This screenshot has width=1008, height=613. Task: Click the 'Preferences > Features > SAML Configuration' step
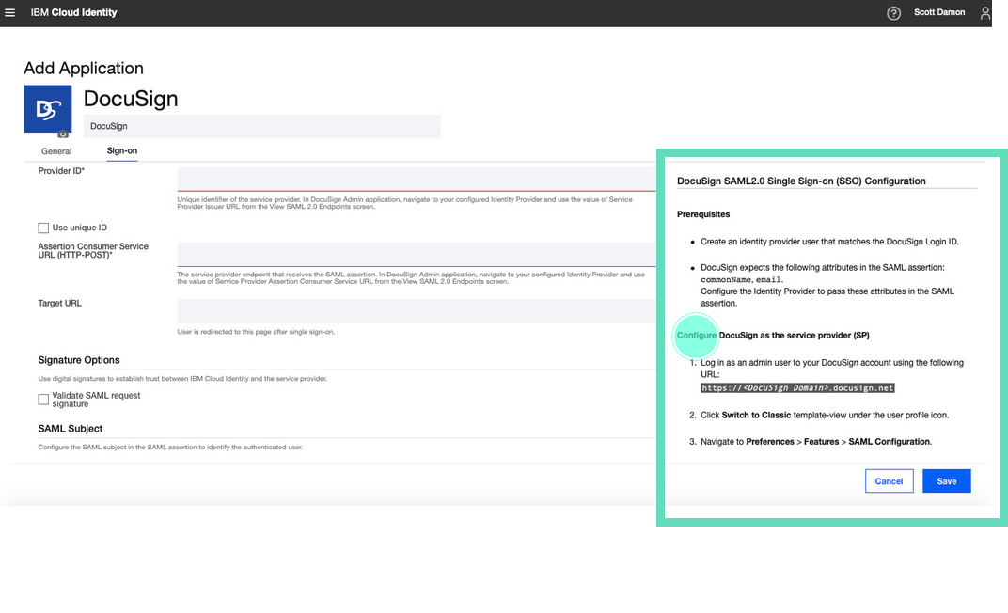(x=839, y=442)
